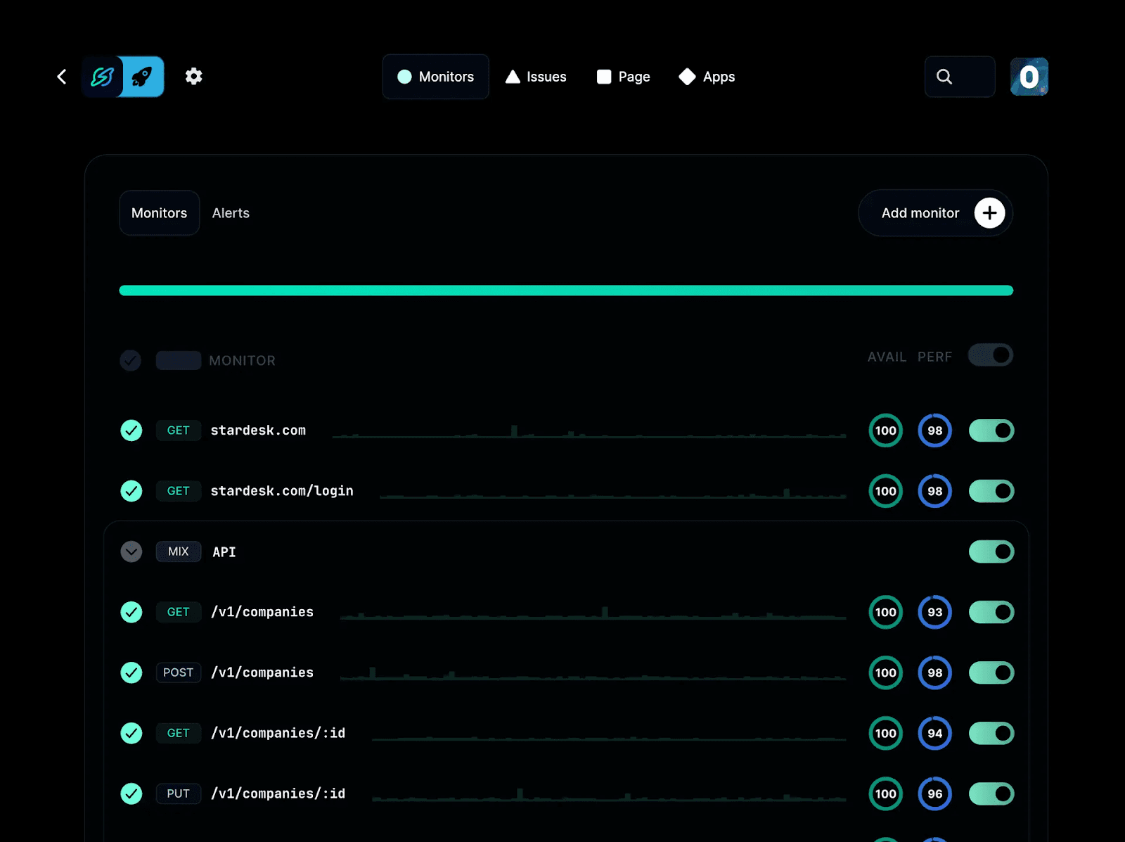Click the rocket app icon in the header
The width and height of the screenshot is (1125, 842).
(x=143, y=76)
